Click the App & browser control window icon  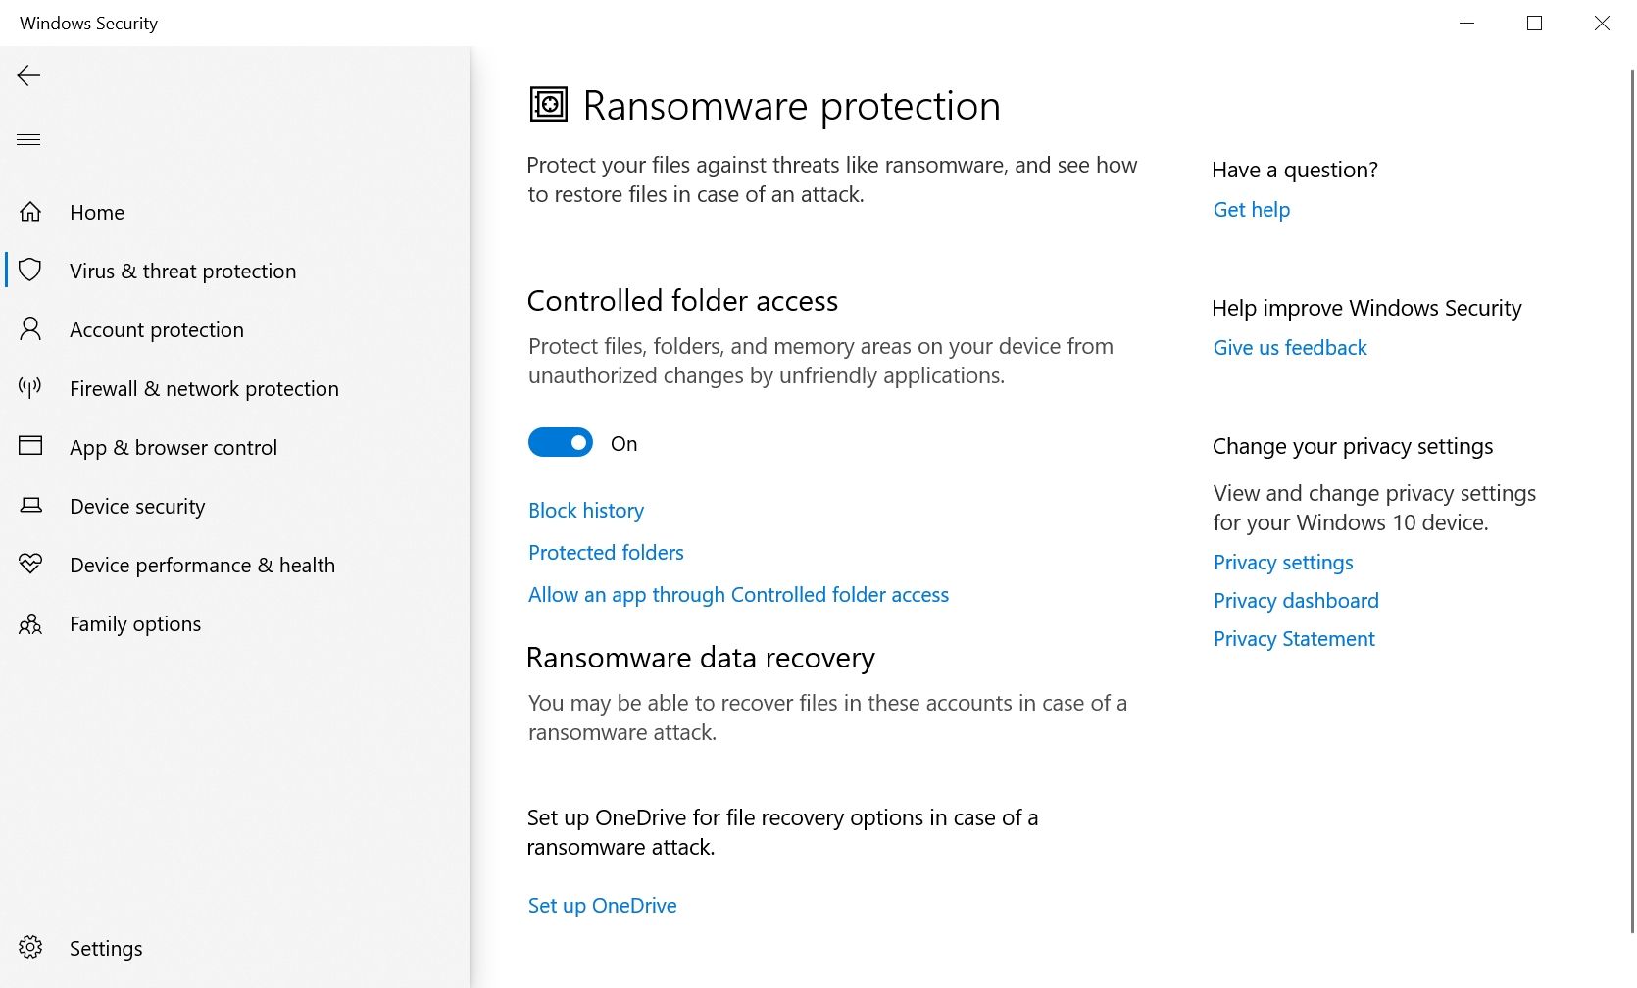30,447
